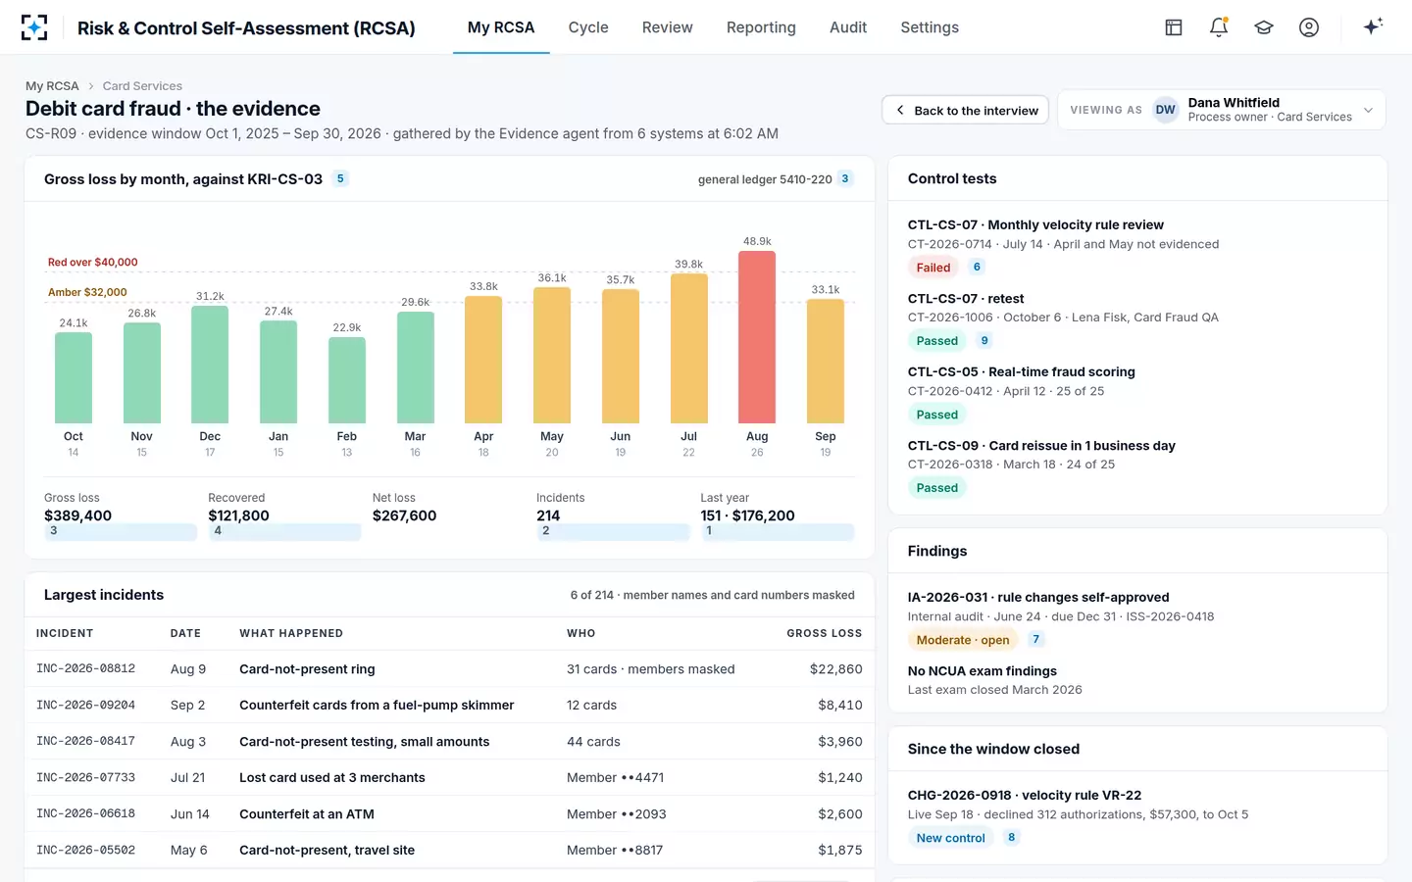Open incident INC-2026-08812 row
The image size is (1412, 882).
pos(449,668)
